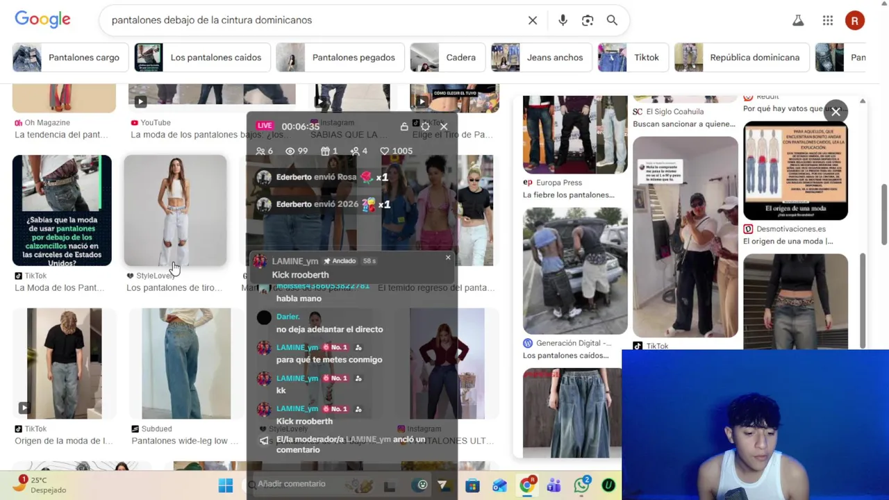
Task: Open likes heart counter 1005
Action: [396, 151]
